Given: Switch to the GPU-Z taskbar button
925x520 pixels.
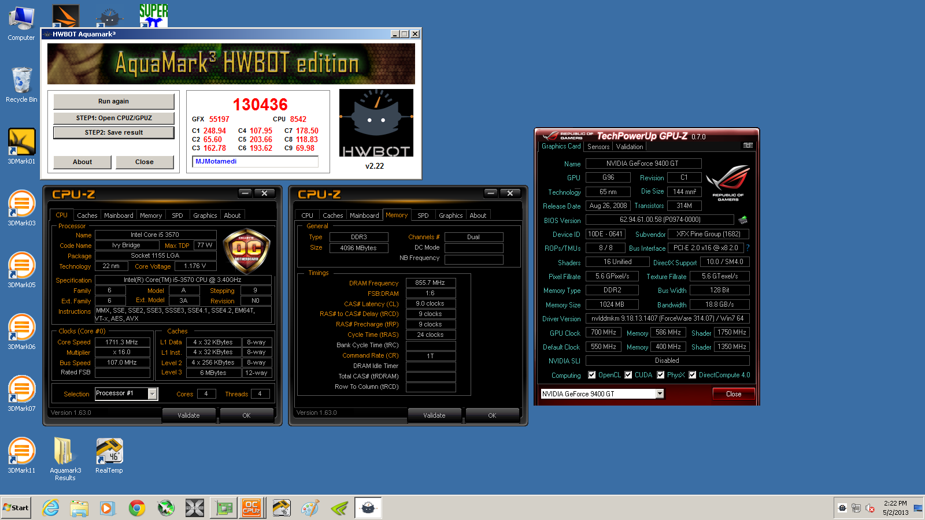Looking at the screenshot, I should click(x=224, y=508).
